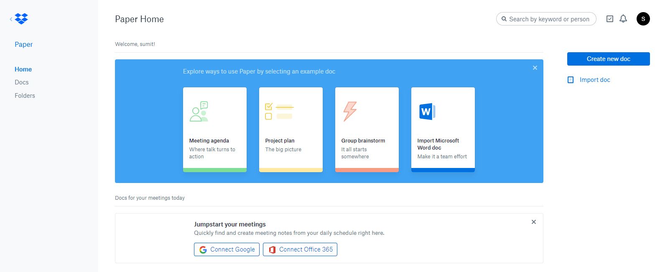Click 'It all starts somewhere' text
This screenshot has height=272, width=655.
[x=355, y=153]
